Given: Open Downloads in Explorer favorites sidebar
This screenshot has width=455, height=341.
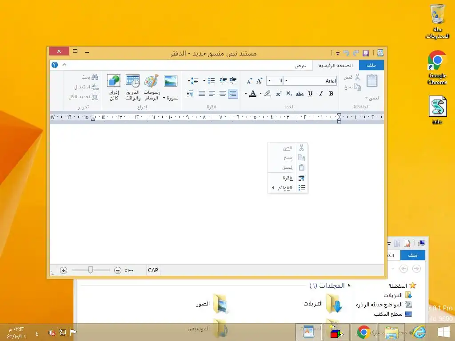Looking at the screenshot, I should coord(398,295).
